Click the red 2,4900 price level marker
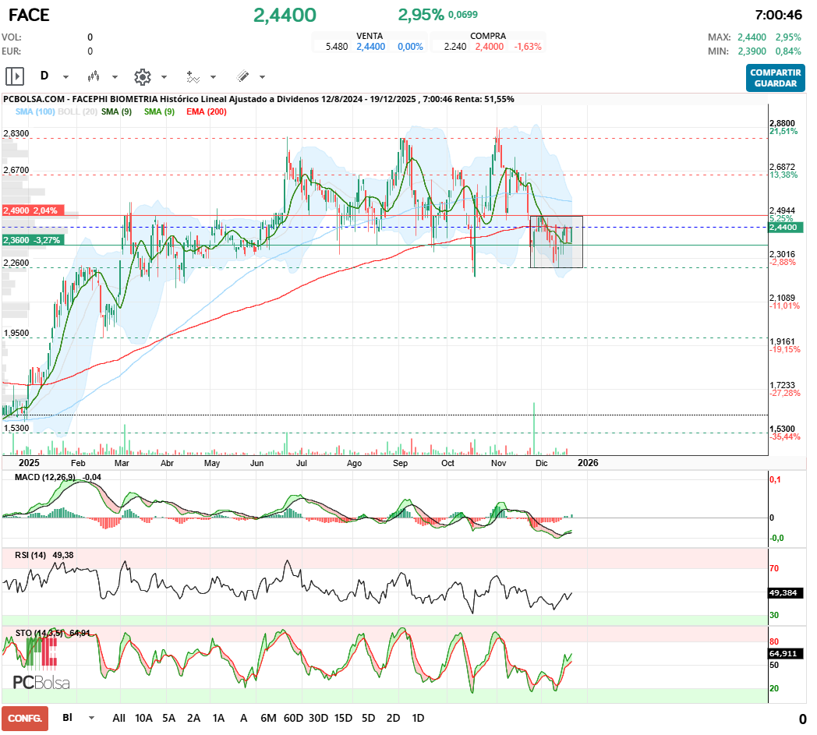Image resolution: width=817 pixels, height=735 pixels. pyautogui.click(x=30, y=210)
